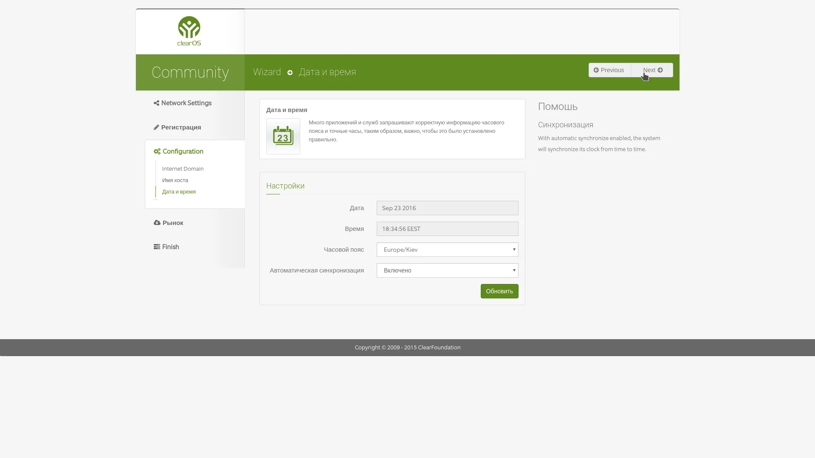Click the clearOS logo
Viewport: 815px width, 458px height.
pyautogui.click(x=189, y=31)
